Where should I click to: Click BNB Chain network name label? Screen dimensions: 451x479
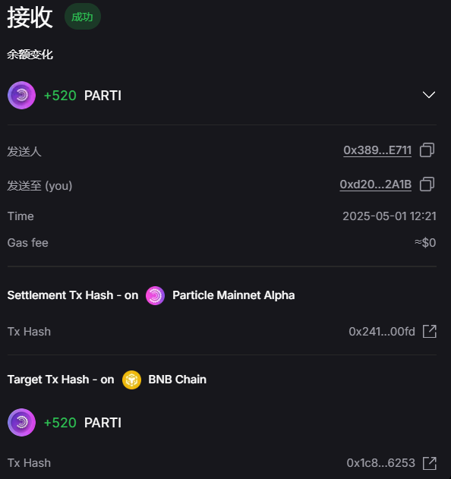[177, 380]
